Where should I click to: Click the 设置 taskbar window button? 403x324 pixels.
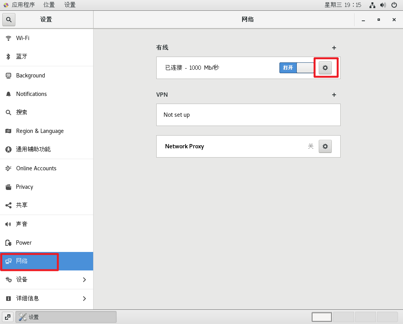click(66, 317)
